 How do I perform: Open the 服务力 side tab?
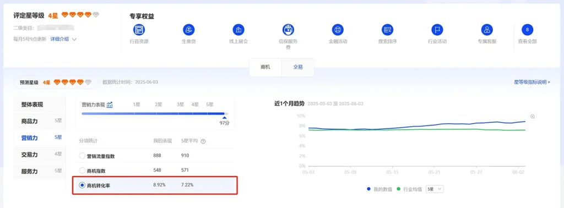pos(40,171)
